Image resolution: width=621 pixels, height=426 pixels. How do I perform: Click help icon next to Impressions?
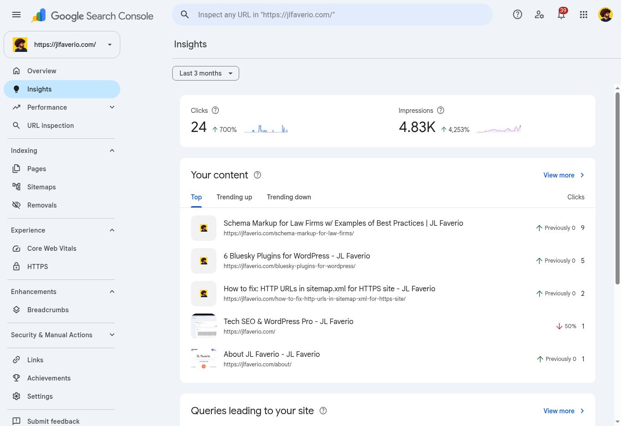[441, 110]
